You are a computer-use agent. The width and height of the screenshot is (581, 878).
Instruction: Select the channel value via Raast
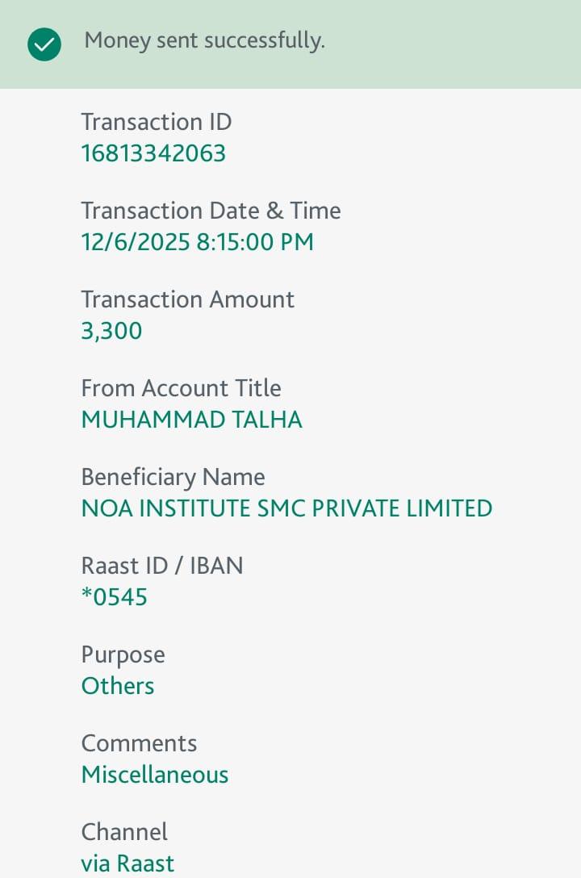click(127, 863)
